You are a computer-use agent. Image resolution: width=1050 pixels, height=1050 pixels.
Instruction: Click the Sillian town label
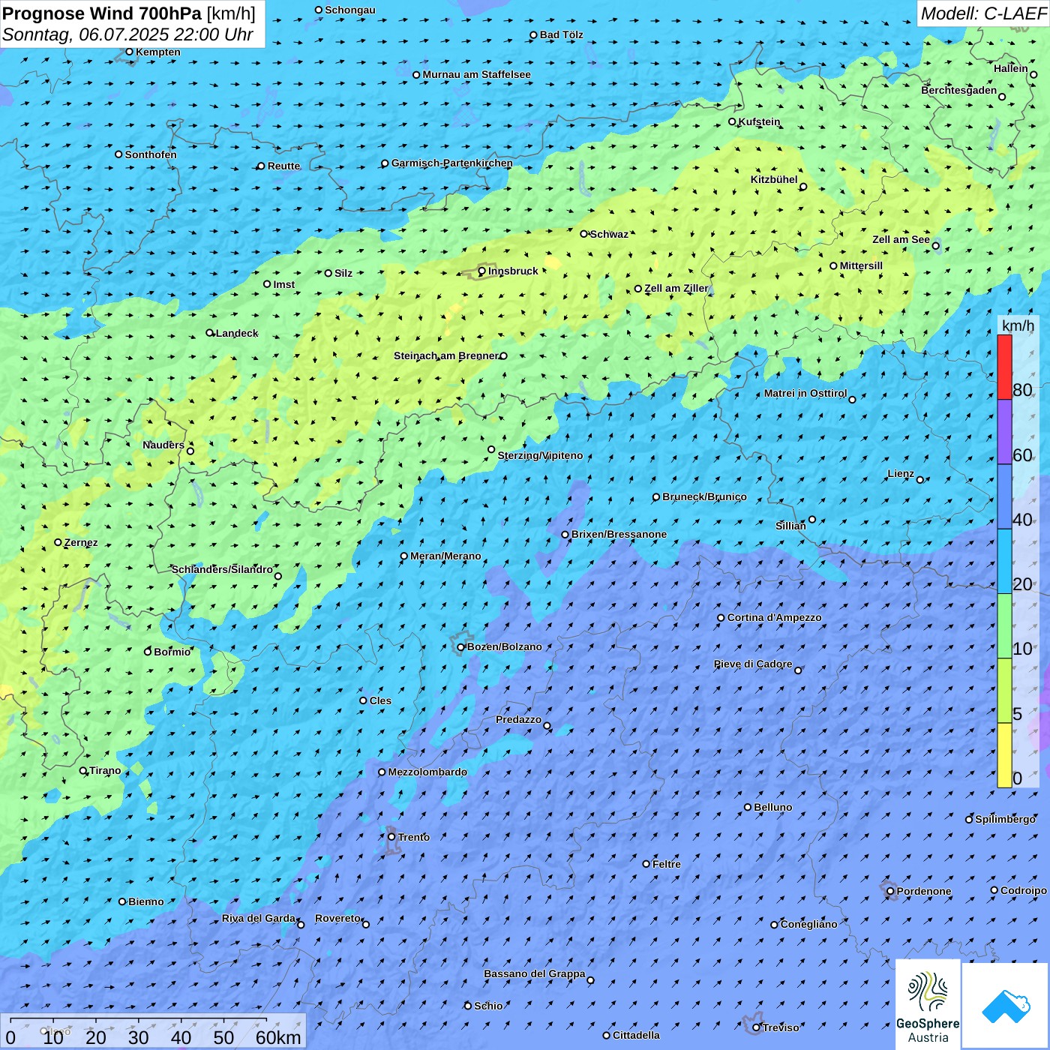[x=790, y=526]
